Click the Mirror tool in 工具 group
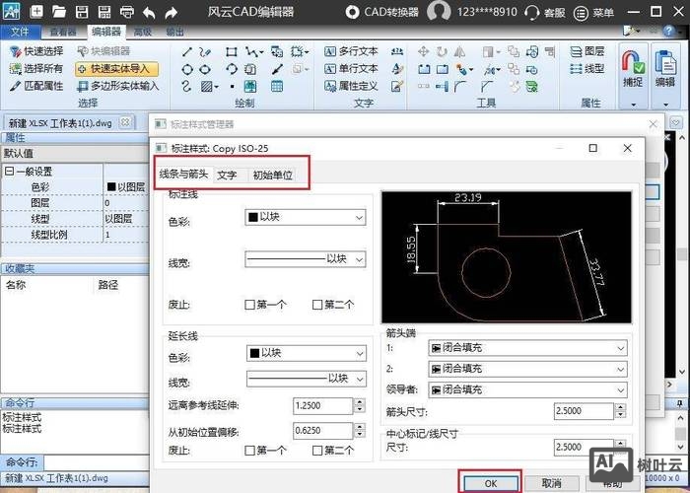690x493 pixels. click(x=459, y=52)
